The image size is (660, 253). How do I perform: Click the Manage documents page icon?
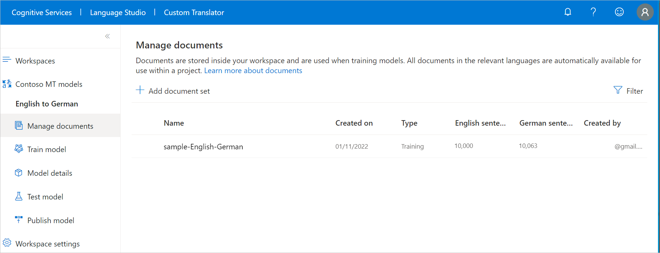click(19, 125)
